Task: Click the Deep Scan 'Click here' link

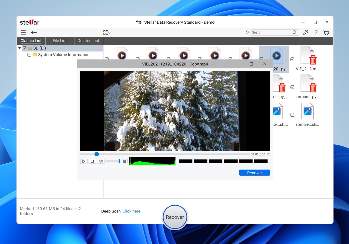Action: (x=131, y=211)
